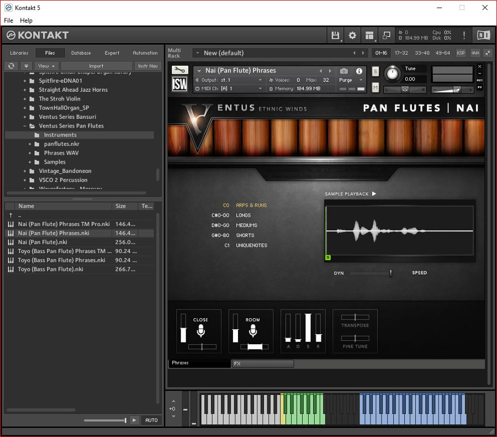This screenshot has height=437, width=497.
Task: Click the NI logo in header
Action: [483, 35]
